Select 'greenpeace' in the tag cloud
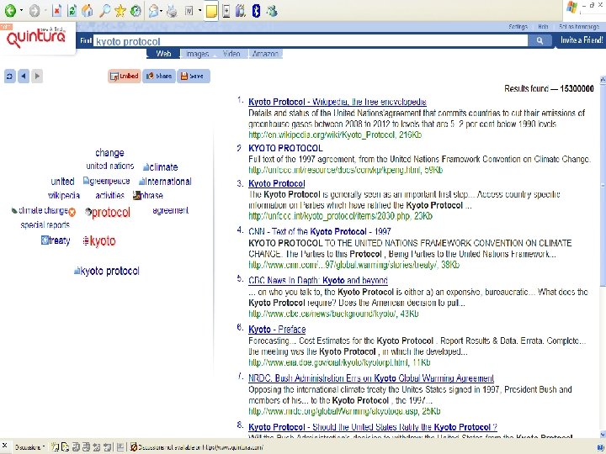Screen dimensions: 606x454 tap(109, 181)
